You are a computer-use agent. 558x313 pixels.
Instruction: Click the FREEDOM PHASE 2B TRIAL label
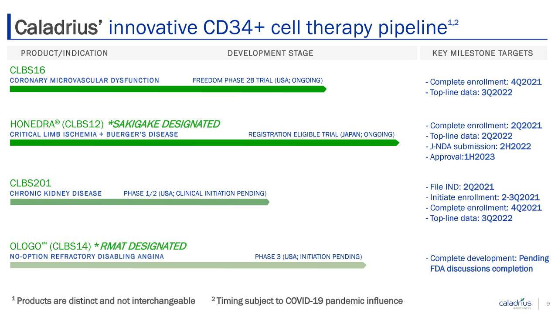[x=258, y=80]
